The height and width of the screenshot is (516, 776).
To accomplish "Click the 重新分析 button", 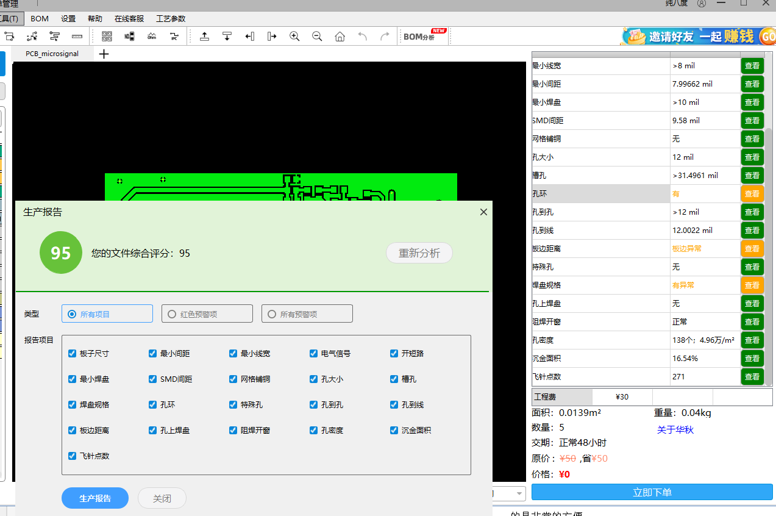I will pos(419,253).
